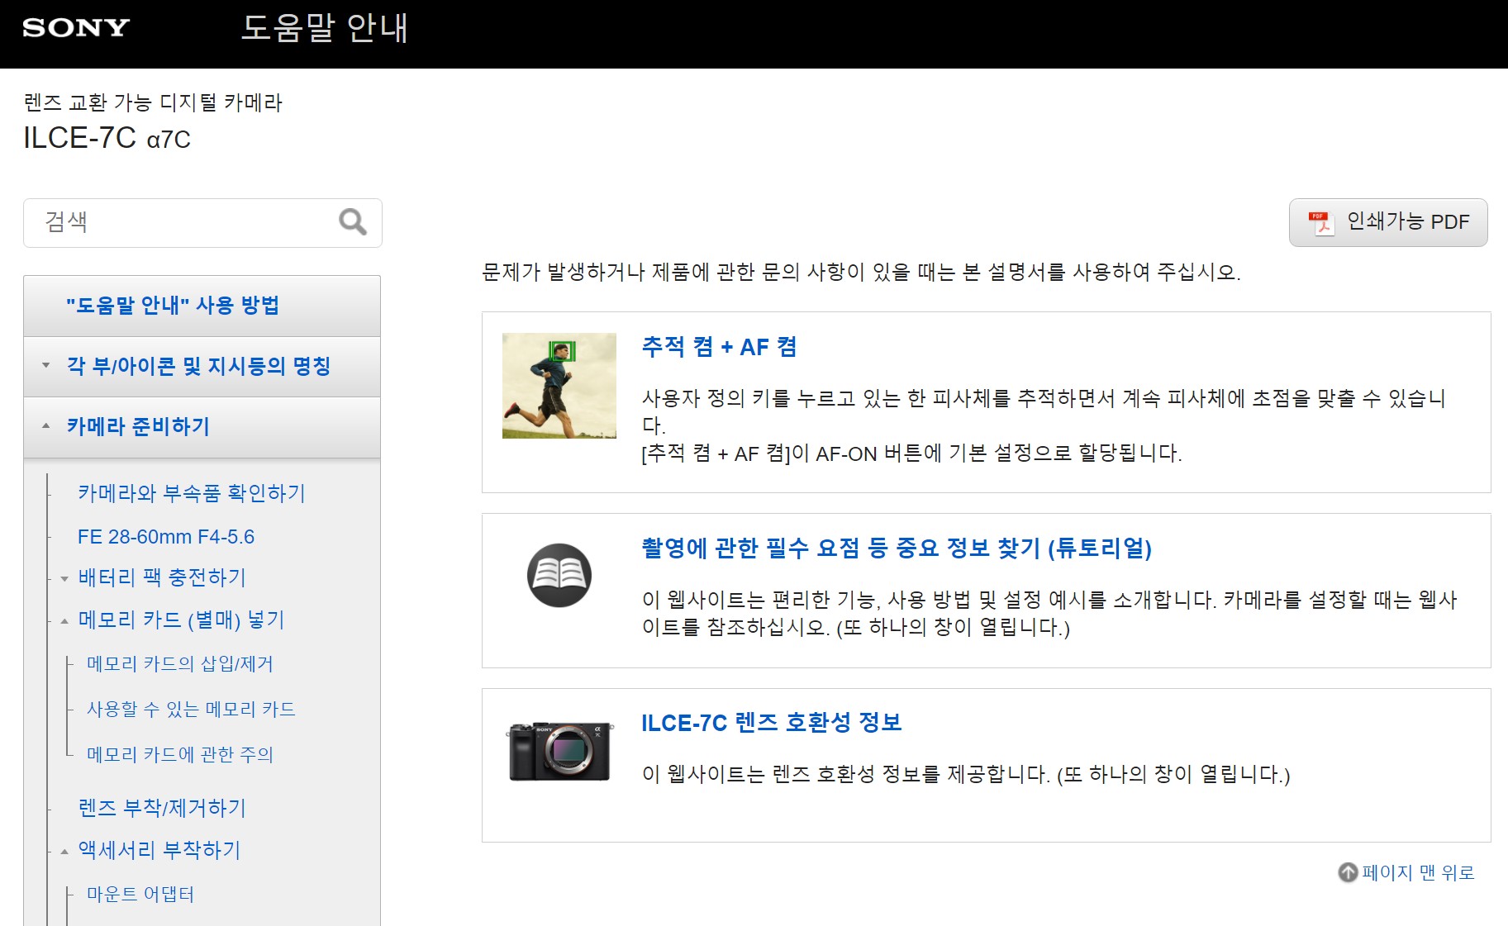Expand arrow beside 배터리 팩 충전하기
Viewport: 1508px width, 926px height.
pyautogui.click(x=64, y=578)
